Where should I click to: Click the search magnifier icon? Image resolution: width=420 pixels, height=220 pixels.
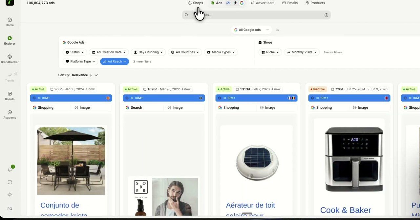186,15
